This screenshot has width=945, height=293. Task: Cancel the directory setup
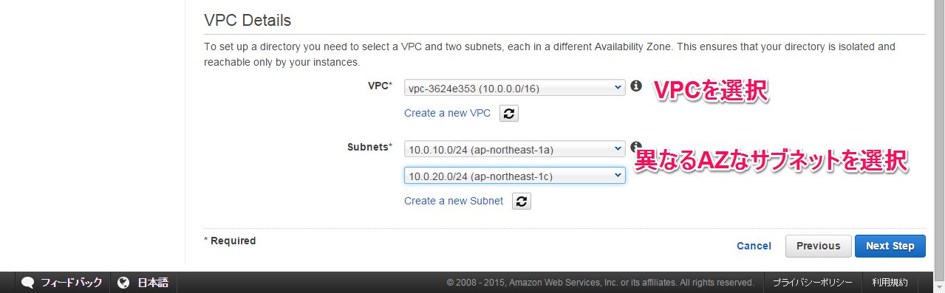pyautogui.click(x=754, y=246)
